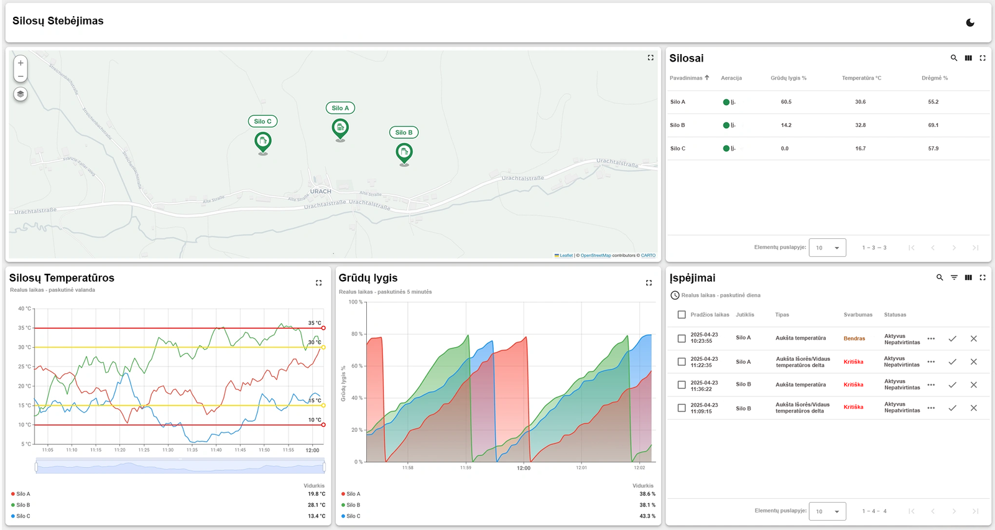Open more options for 11:09:15 alarm

click(x=931, y=408)
